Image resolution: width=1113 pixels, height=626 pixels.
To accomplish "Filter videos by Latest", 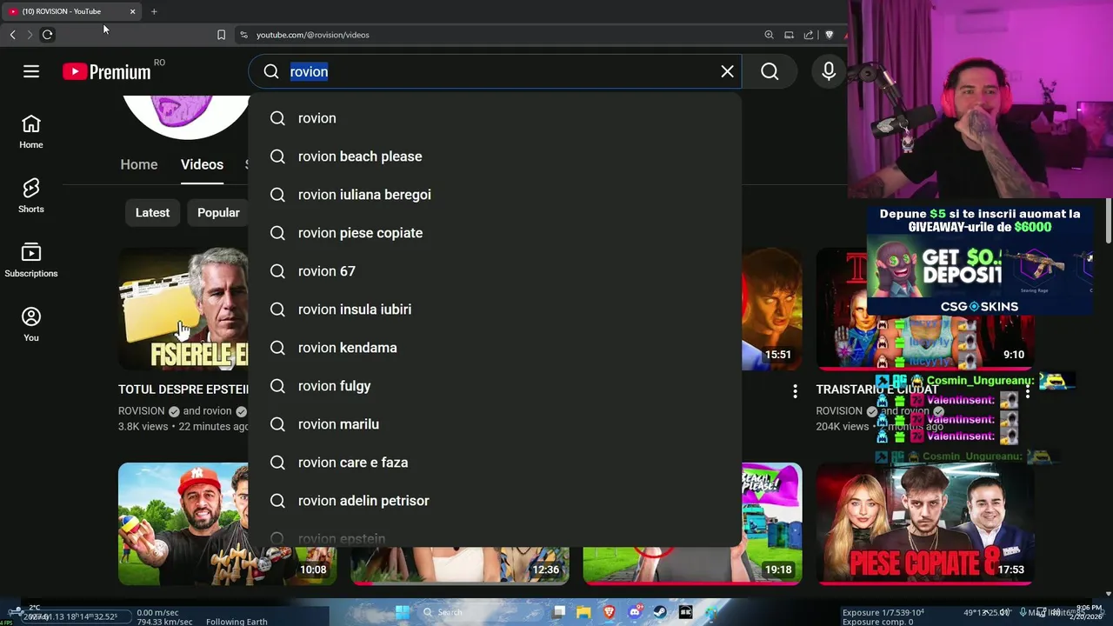I will (152, 213).
